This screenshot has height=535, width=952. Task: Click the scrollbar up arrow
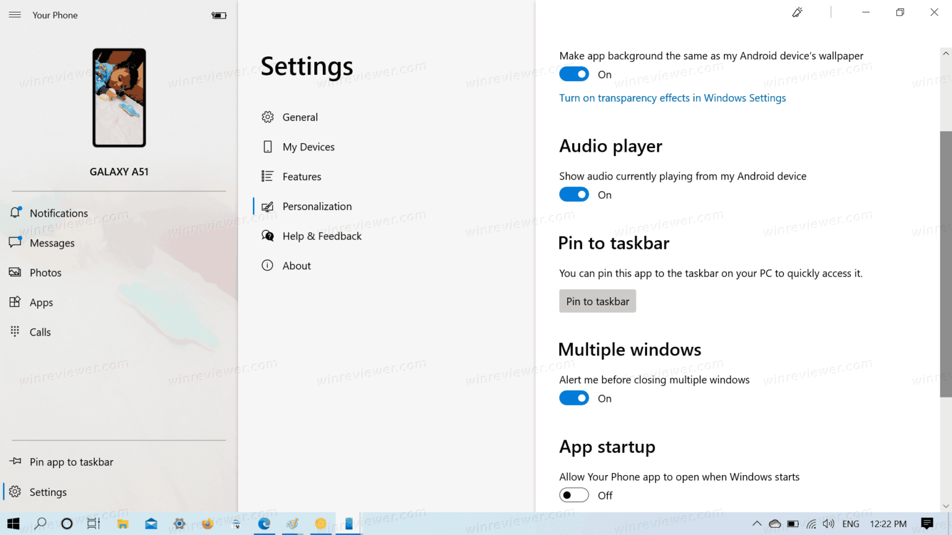click(x=946, y=53)
